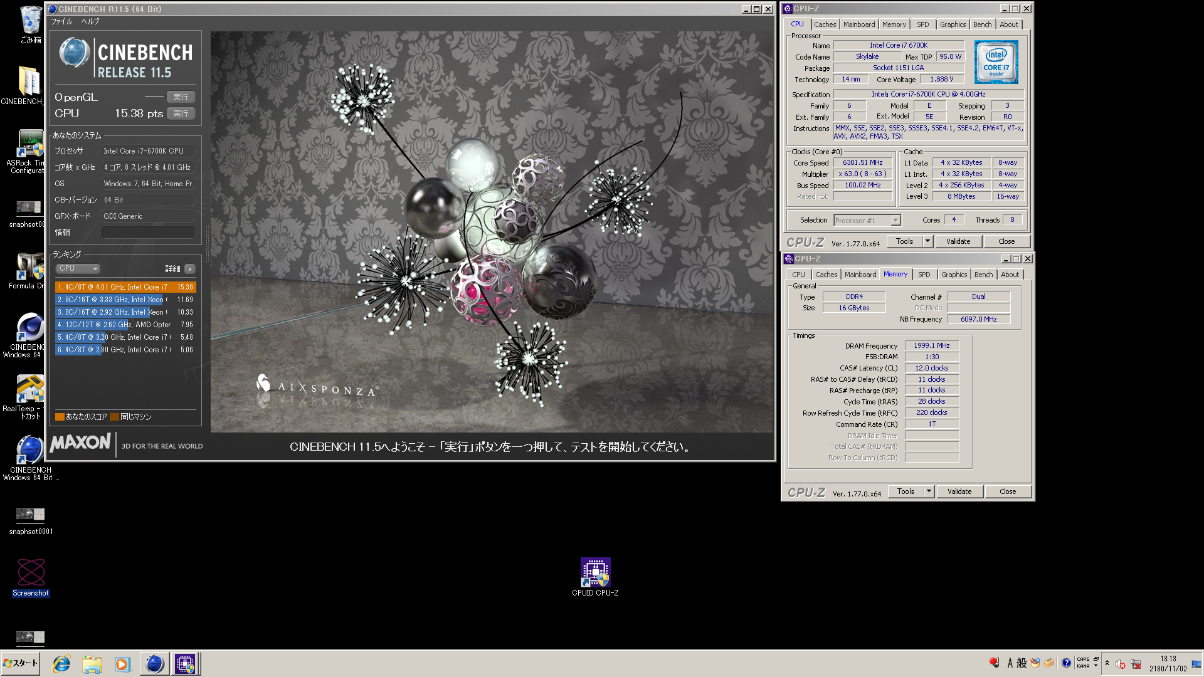Click Validate in the processor CPU-Z window
The height and width of the screenshot is (677, 1204).
958,241
